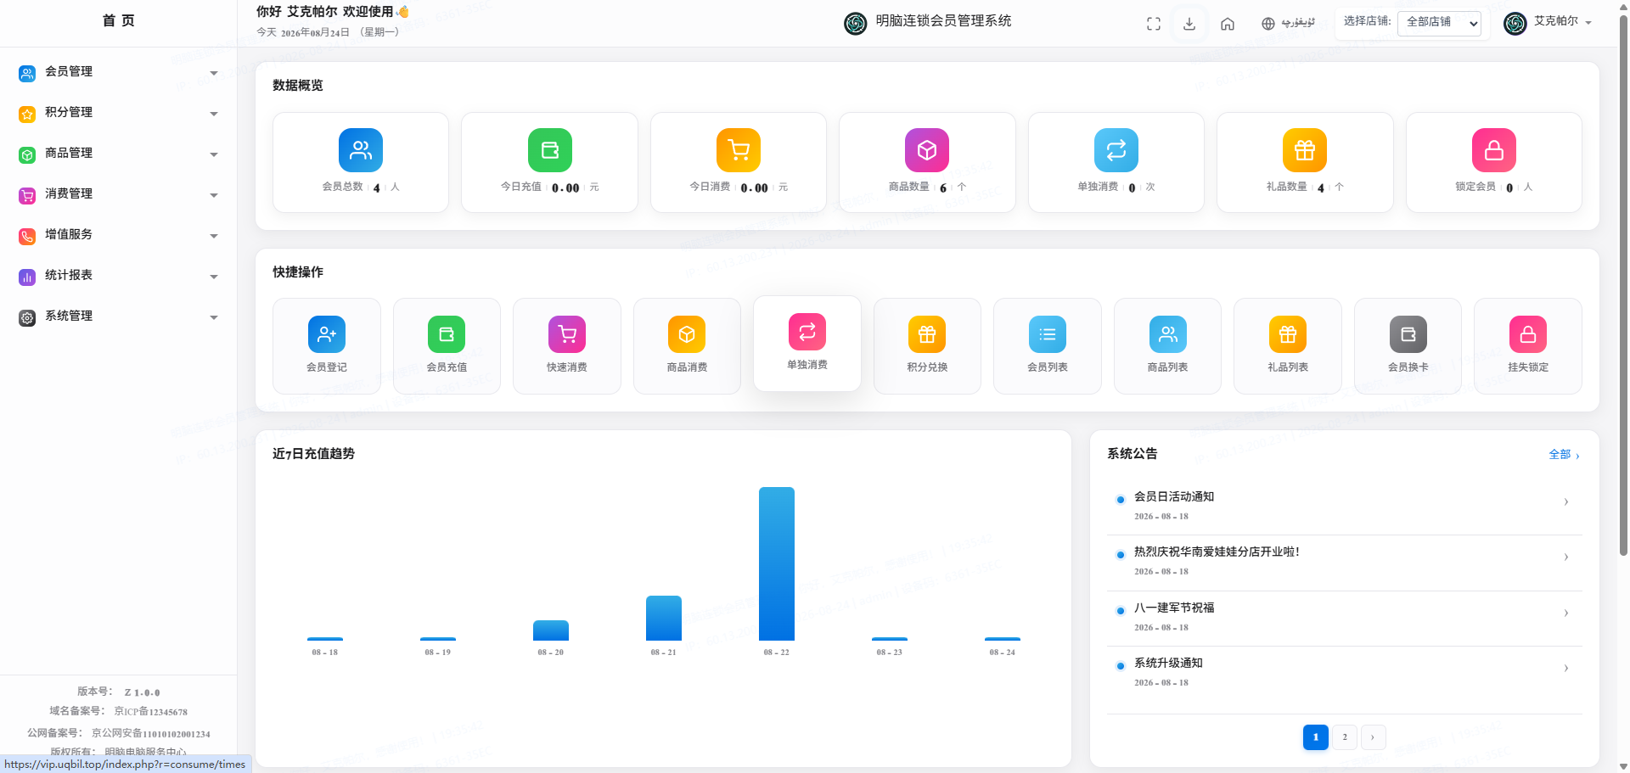This screenshot has width=1630, height=773.
Task: Click the 锁定会员 lock icon
Action: pos(1494,150)
